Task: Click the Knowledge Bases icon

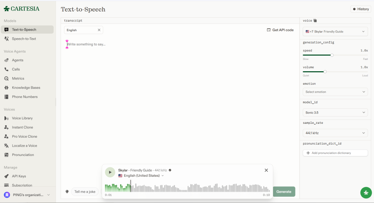Action: coord(7,88)
